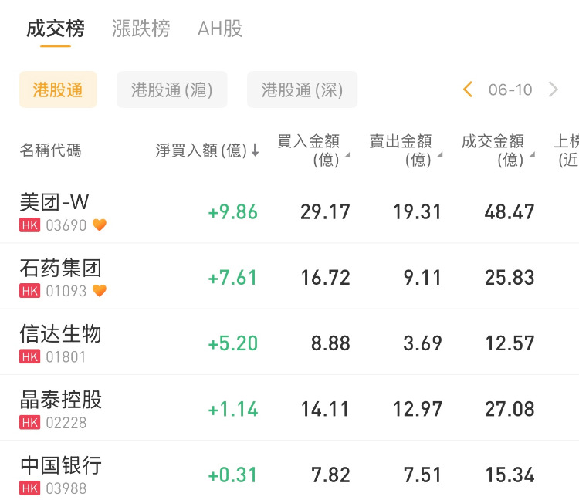Viewport: 579px width, 500px height.
Task: Sort by 成交金額 (億) column
Action: pyautogui.click(x=498, y=150)
